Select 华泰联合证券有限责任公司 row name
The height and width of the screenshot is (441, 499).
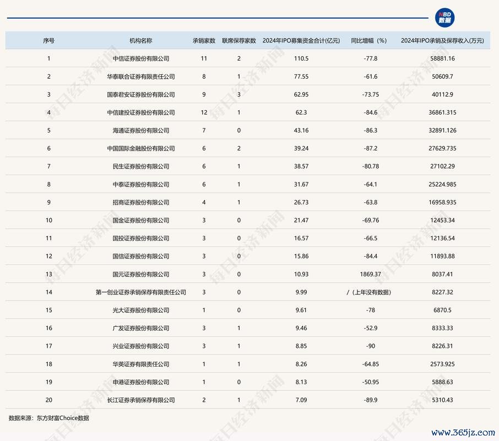point(141,77)
